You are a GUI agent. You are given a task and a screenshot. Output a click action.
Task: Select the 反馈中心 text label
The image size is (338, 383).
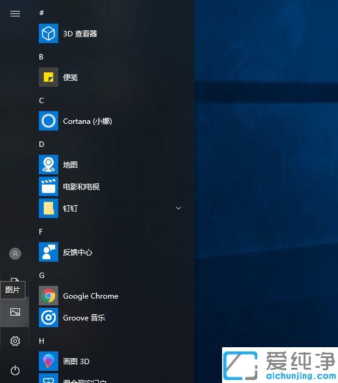[78, 252]
